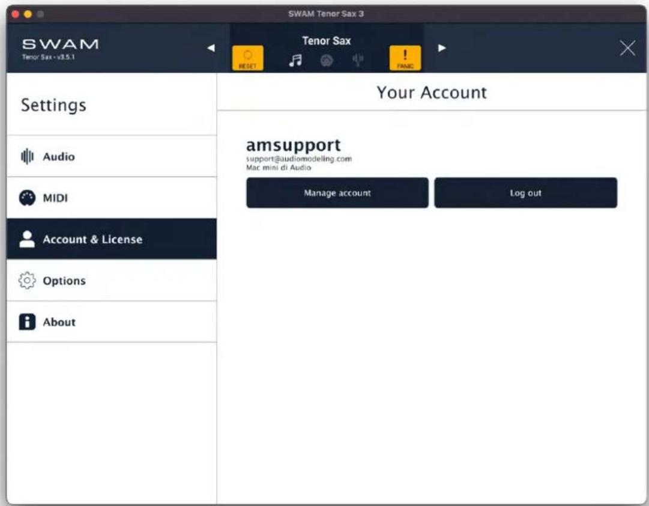The image size is (649, 506).
Task: Open About section
Action: click(x=111, y=322)
